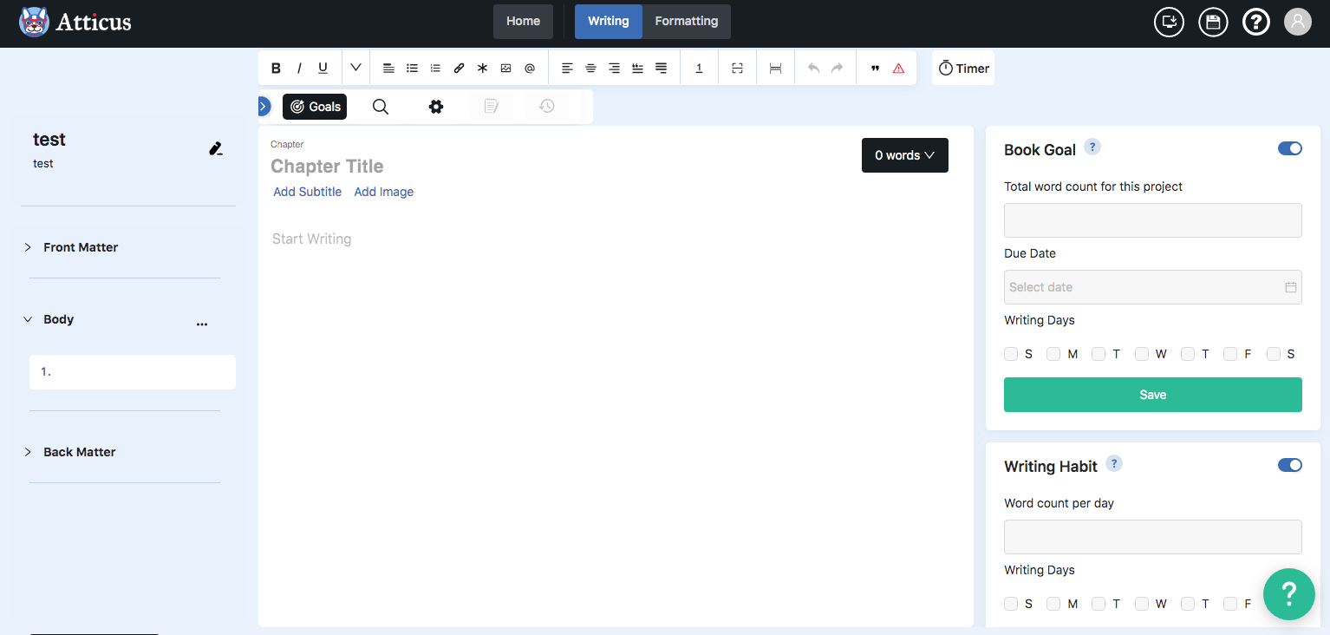Image resolution: width=1330 pixels, height=635 pixels.
Task: Select chapter 1 in the Body list
Action: point(133,371)
